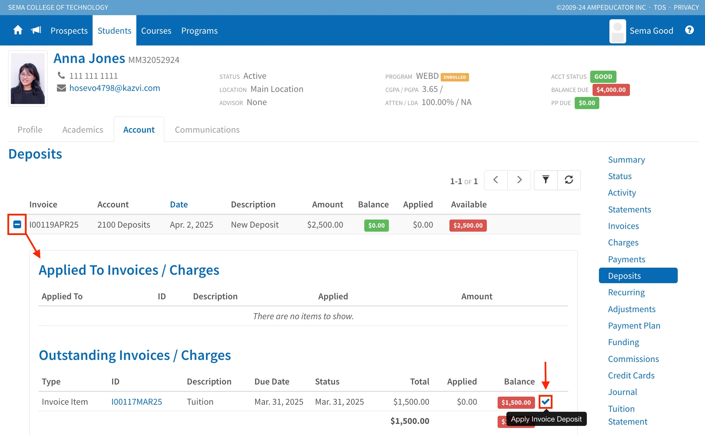
Task: Go to previous page of deposits
Action: point(496,180)
